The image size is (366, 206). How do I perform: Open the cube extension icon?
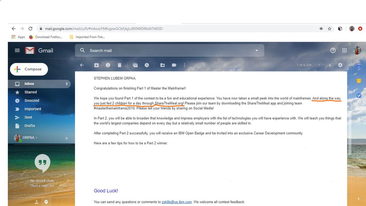[340, 29]
